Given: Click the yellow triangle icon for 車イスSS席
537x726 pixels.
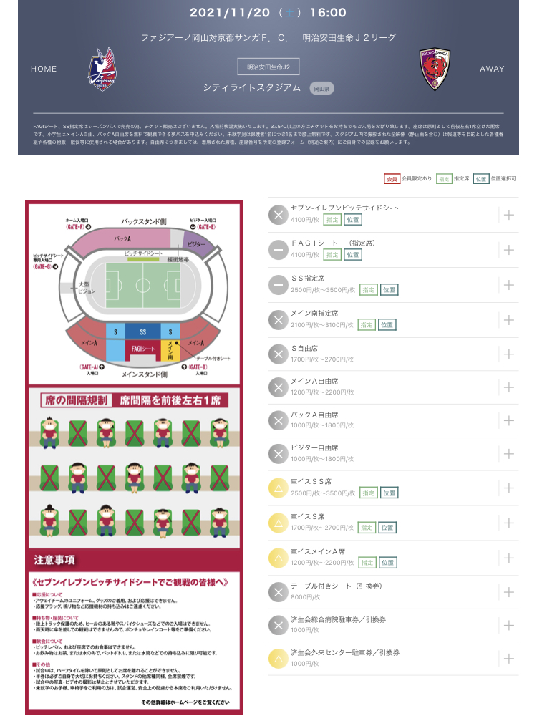Looking at the screenshot, I should tap(278, 489).
